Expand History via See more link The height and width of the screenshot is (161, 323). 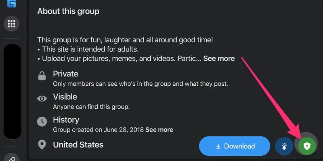[159, 130]
